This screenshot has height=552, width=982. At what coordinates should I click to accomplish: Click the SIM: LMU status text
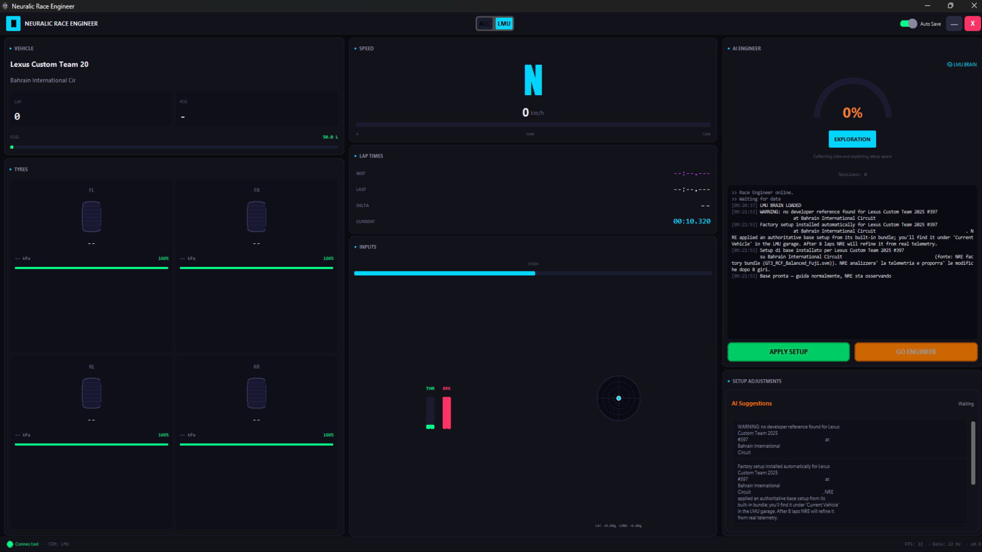pos(58,544)
